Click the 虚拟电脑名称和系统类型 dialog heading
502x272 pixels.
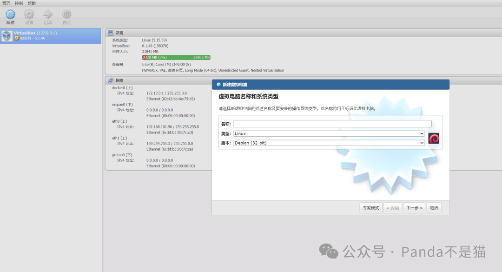tap(248, 96)
